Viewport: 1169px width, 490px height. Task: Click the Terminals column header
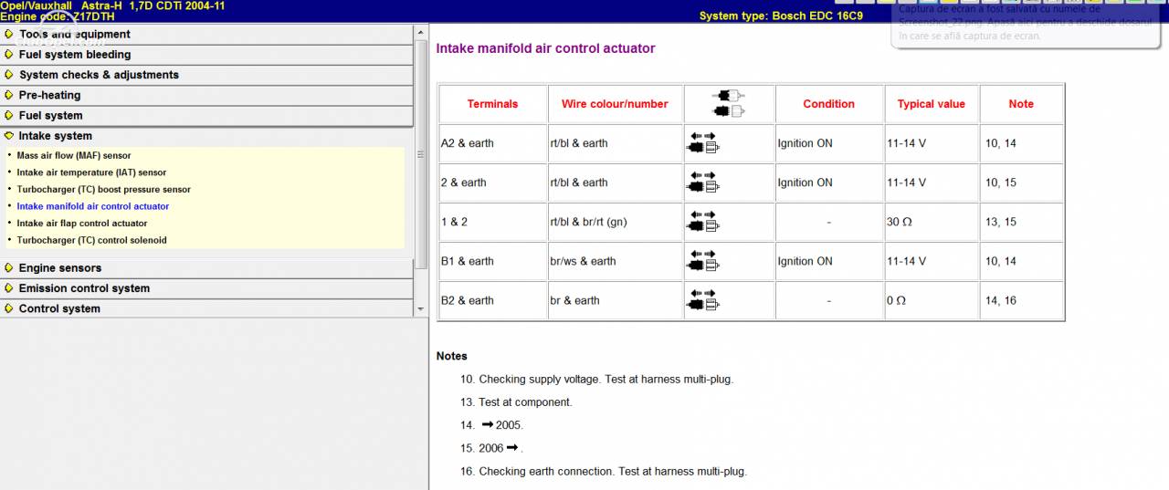493,104
